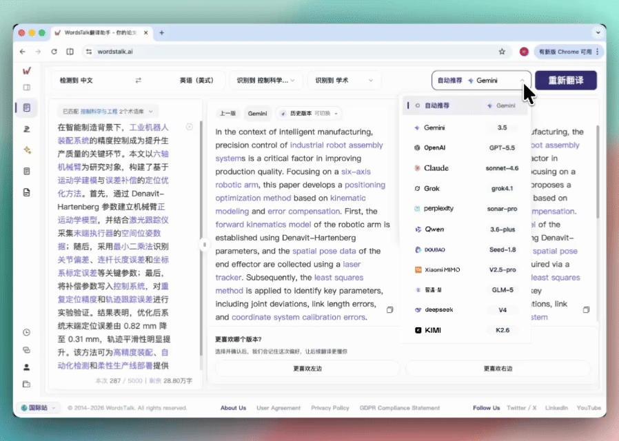Open the GDPR Compliance Statement link
The width and height of the screenshot is (619, 441).
click(400, 408)
